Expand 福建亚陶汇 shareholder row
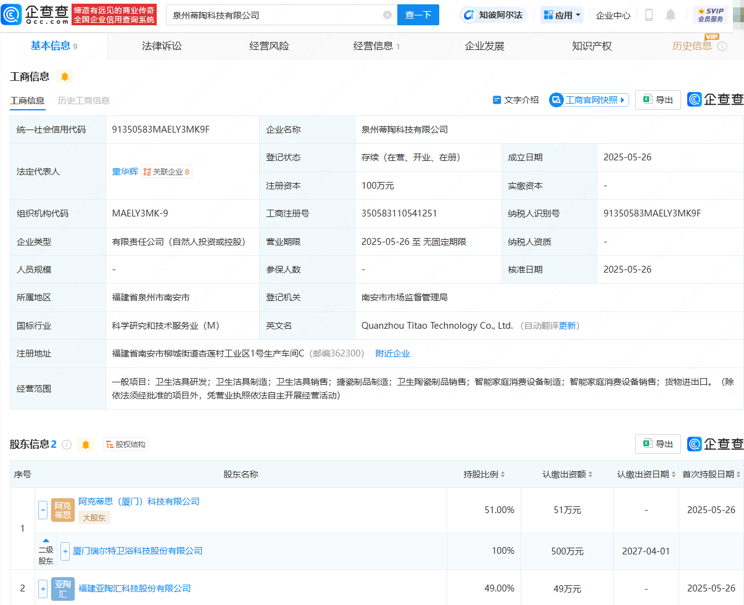 coord(43,588)
